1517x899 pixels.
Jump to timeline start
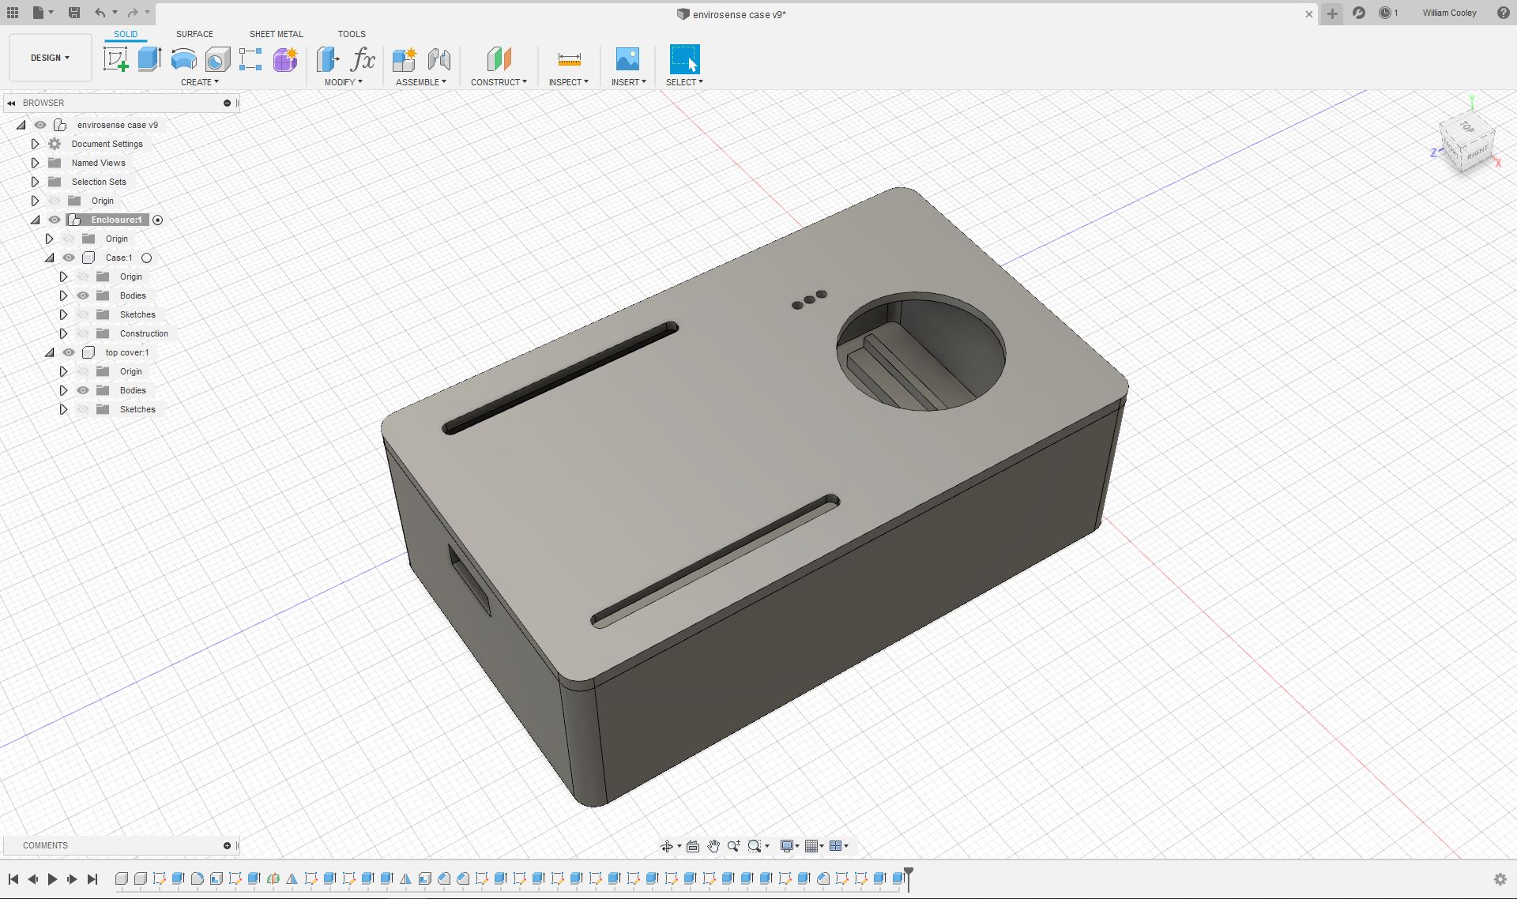pos(13,879)
